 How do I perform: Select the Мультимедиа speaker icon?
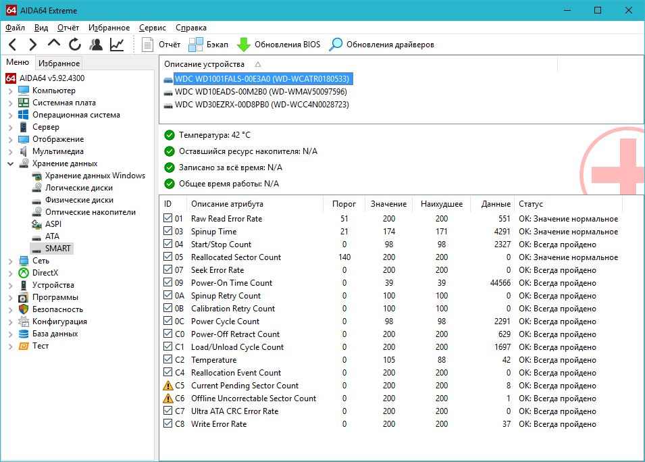point(24,151)
